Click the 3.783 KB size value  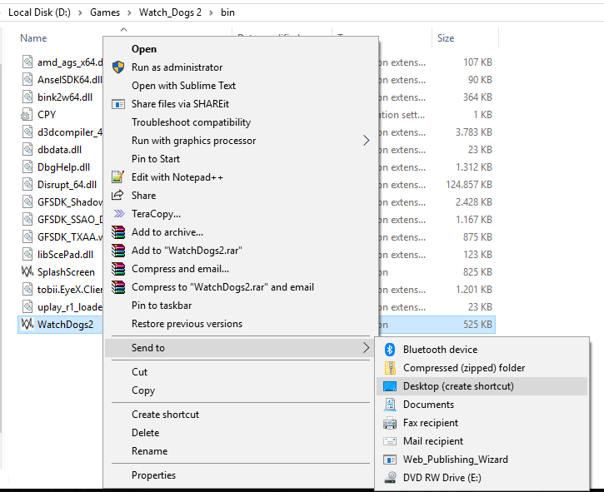coord(474,132)
